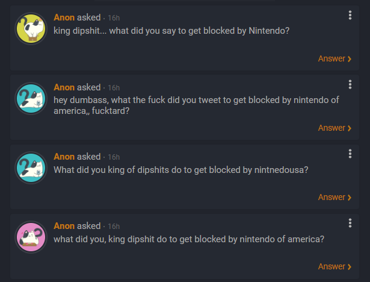Click yellow cat avatar on first question
370x282 pixels.
[x=31, y=28]
